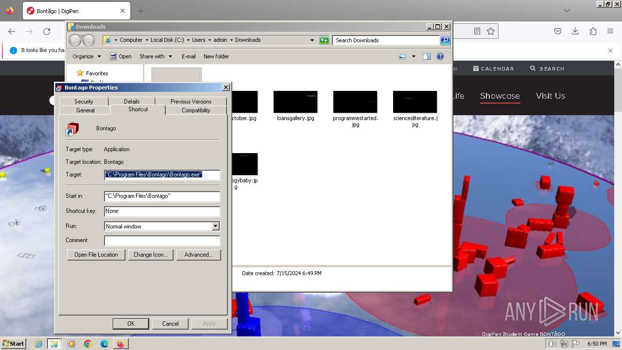Viewport: 622px width, 350px height.
Task: Open the Showcase menu item
Action: (500, 96)
